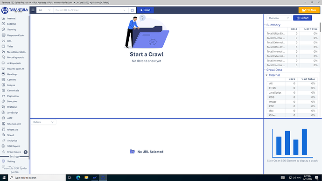This screenshot has width=322, height=181.
Task: Click the Crawl Issues count badge
Action: pyautogui.click(x=26, y=152)
